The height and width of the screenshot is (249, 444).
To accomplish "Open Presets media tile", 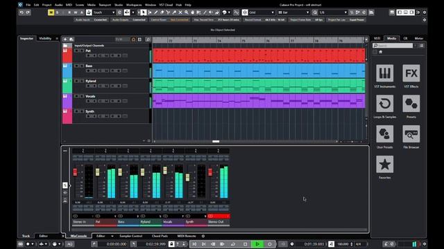I will [411, 104].
